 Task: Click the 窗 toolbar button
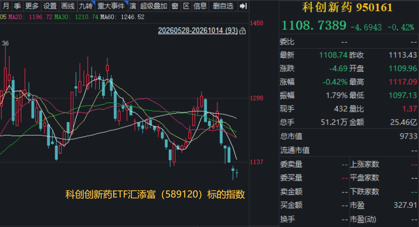175,6
